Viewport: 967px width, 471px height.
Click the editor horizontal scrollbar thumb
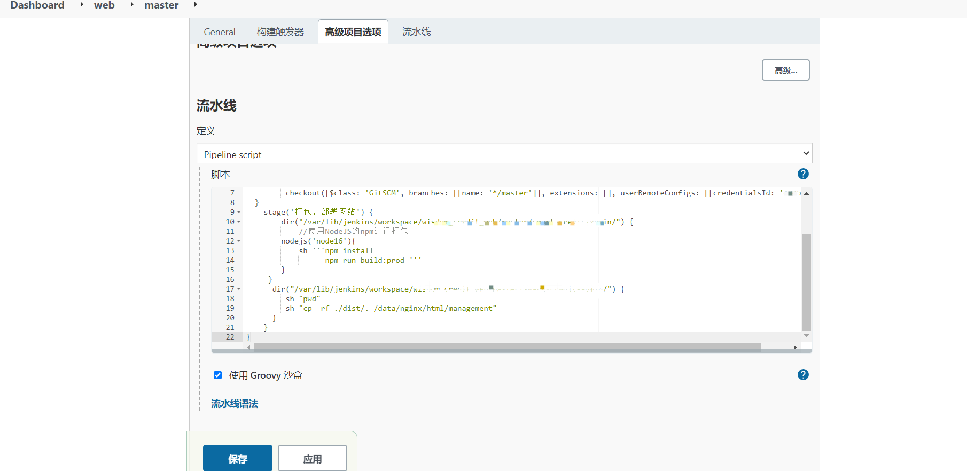point(507,347)
